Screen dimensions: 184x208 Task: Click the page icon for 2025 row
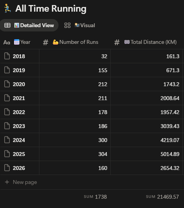pos(7,154)
